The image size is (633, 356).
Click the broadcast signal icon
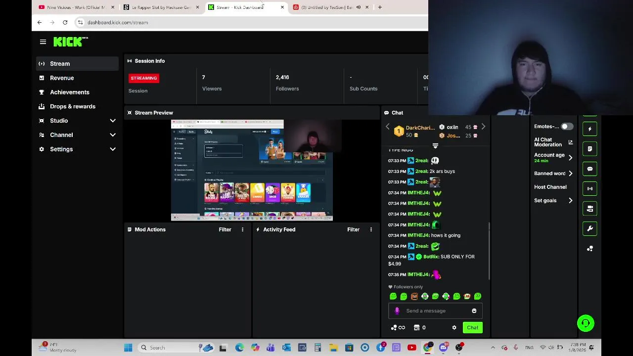[590, 188]
